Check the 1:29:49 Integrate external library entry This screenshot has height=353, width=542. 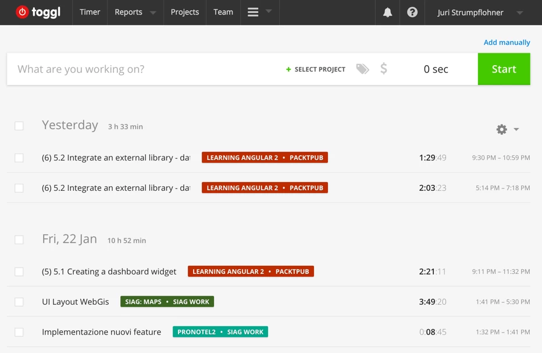coord(19,158)
